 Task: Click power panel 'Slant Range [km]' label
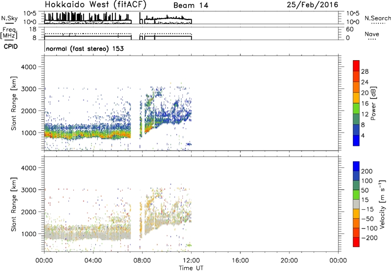click(x=14, y=103)
